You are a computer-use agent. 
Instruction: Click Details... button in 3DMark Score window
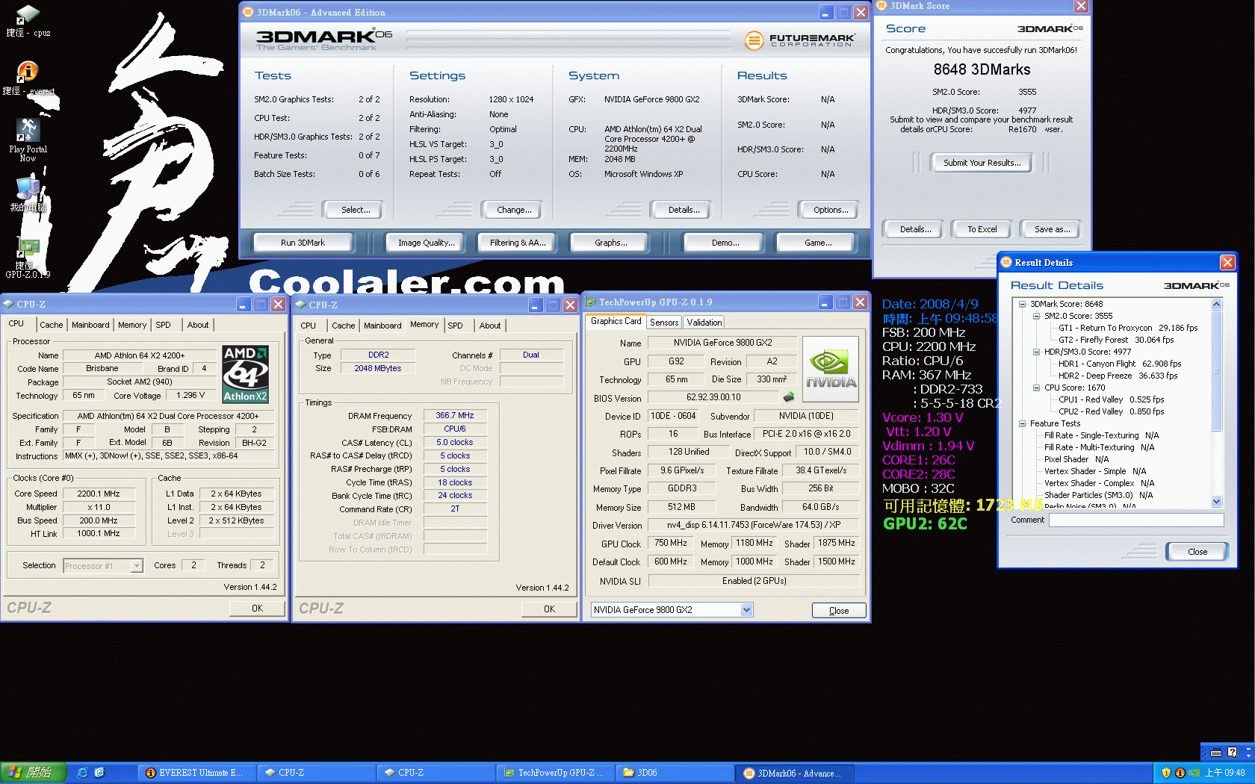pos(915,229)
